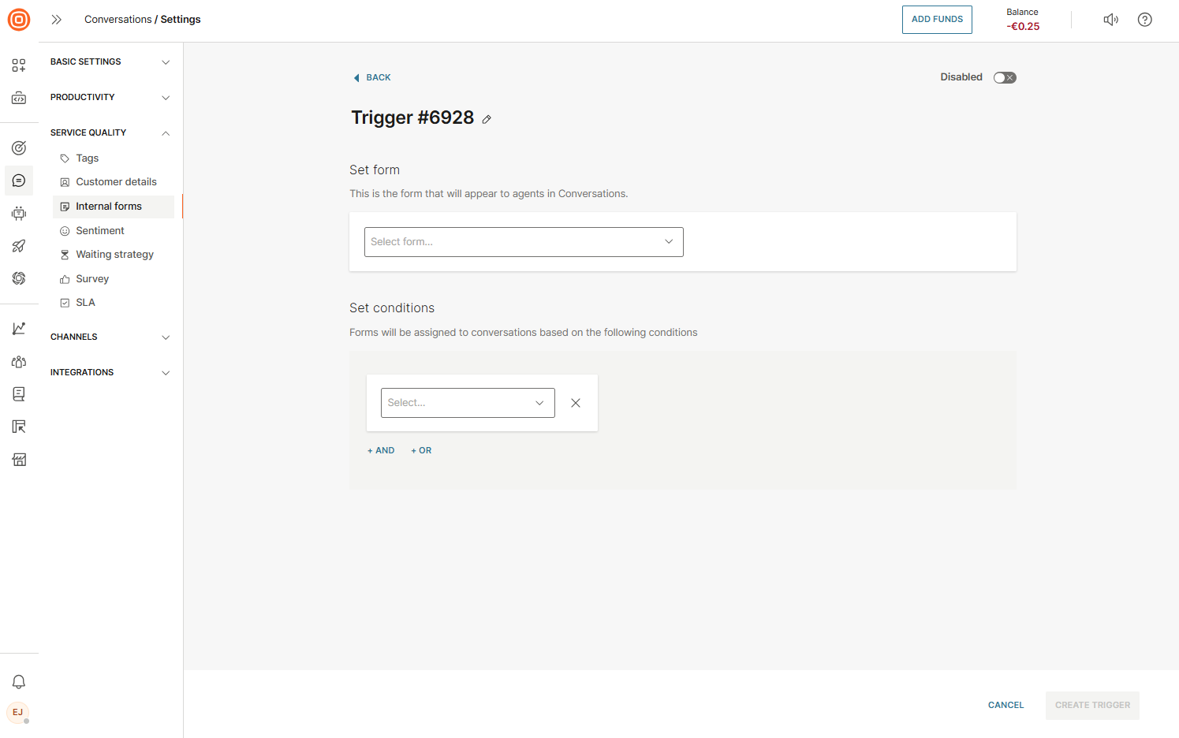Go to Sentiment settings page
Viewport: 1179px width, 738px height.
pos(100,231)
